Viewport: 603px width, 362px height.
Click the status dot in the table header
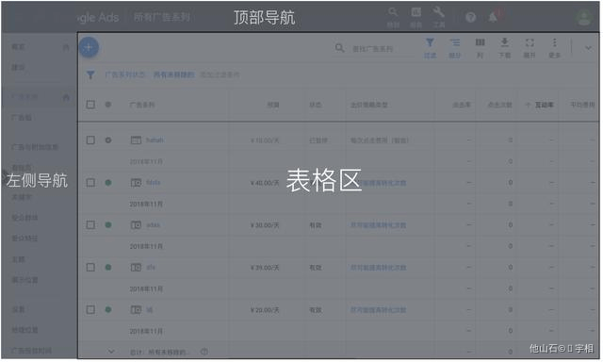(x=108, y=105)
